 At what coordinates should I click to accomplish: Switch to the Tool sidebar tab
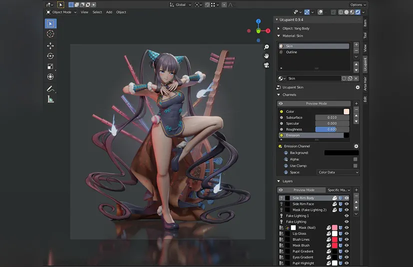[365, 35]
